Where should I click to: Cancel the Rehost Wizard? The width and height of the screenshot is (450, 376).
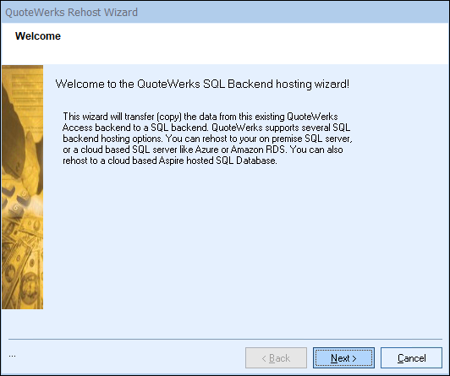click(411, 358)
